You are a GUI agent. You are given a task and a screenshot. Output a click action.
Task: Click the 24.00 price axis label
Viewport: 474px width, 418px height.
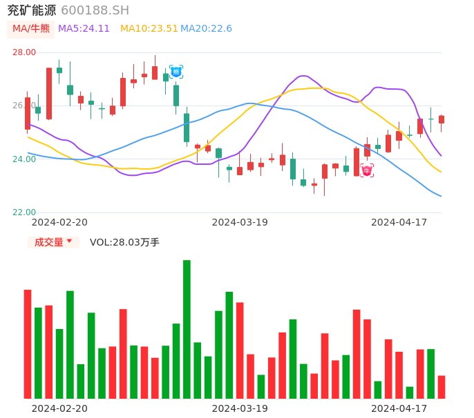[x=24, y=159]
